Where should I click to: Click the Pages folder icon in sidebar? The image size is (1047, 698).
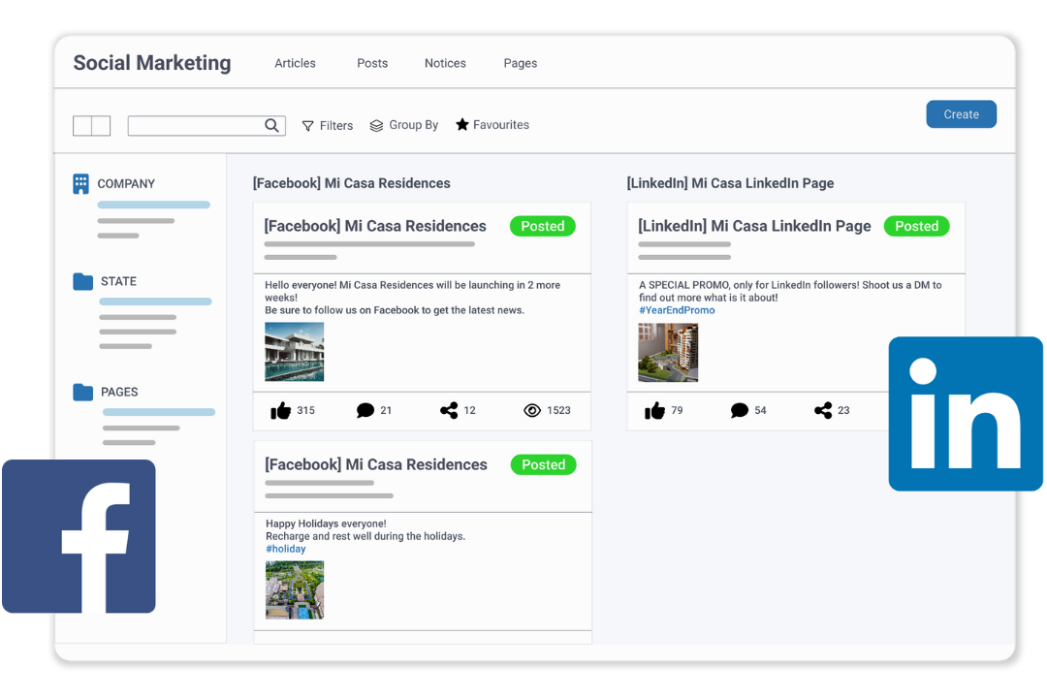click(82, 392)
